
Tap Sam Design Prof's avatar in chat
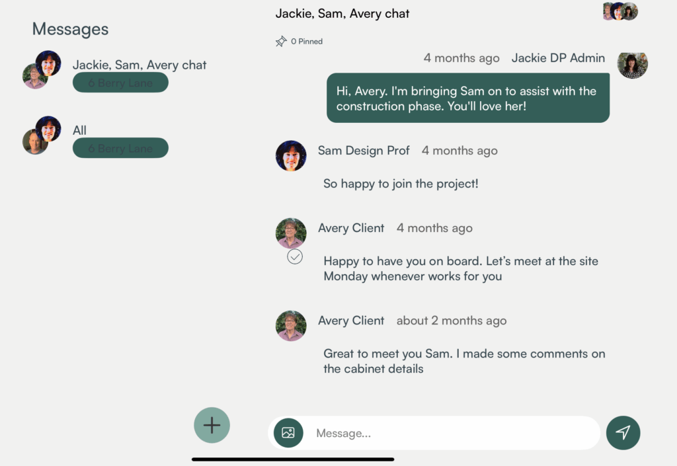tap(291, 156)
